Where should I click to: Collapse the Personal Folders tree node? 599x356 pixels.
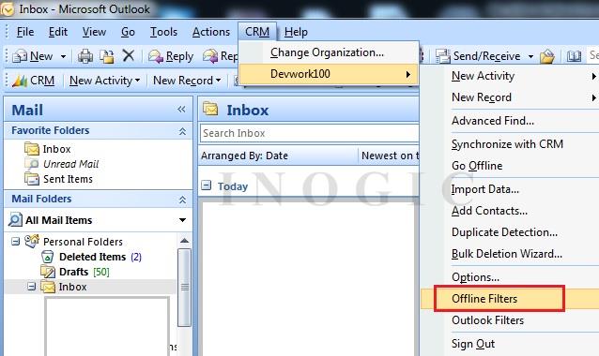click(15, 242)
